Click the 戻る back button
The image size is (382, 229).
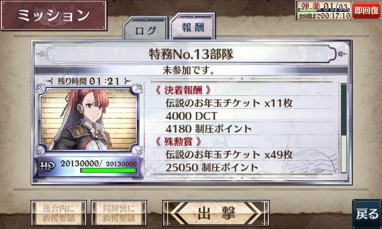(x=367, y=214)
